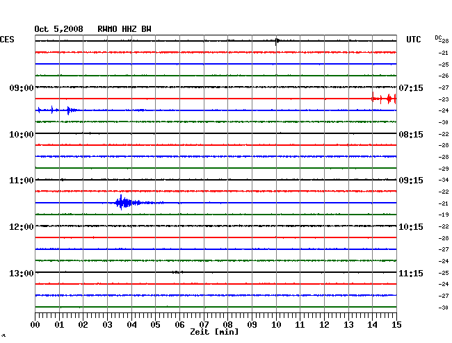The image size is (452, 343).
Task: Click minute tick label "13"
Action: coord(348,325)
